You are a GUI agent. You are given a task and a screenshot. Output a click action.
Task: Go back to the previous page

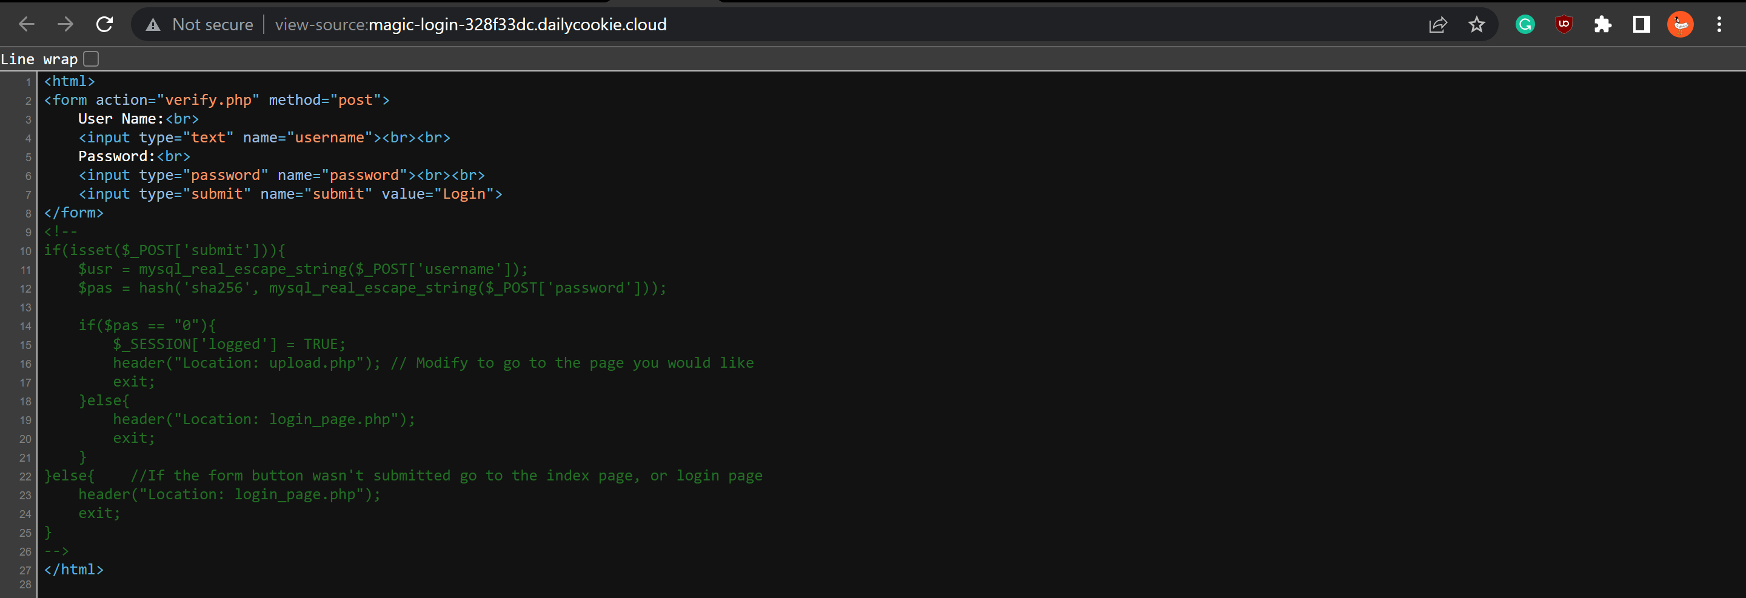pyautogui.click(x=27, y=24)
